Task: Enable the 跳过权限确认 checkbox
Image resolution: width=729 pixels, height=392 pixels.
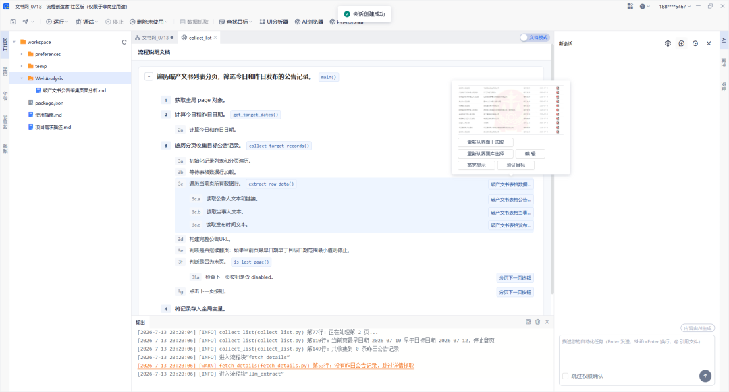Action: click(x=566, y=376)
